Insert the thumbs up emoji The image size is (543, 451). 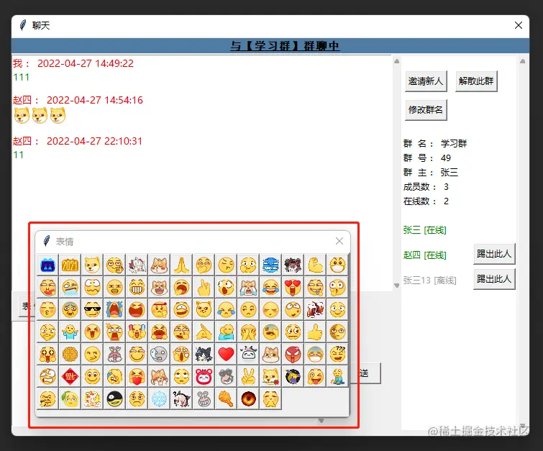315,332
